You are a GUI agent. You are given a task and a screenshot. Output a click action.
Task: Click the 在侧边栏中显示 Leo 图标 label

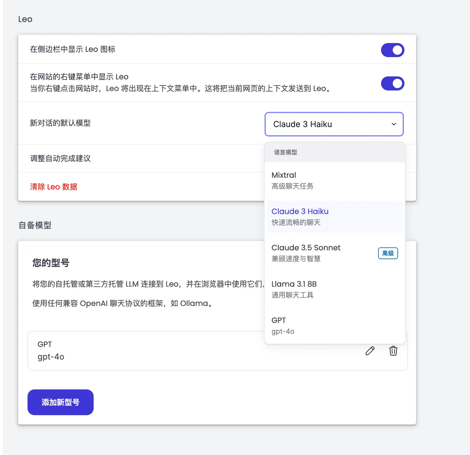[73, 49]
